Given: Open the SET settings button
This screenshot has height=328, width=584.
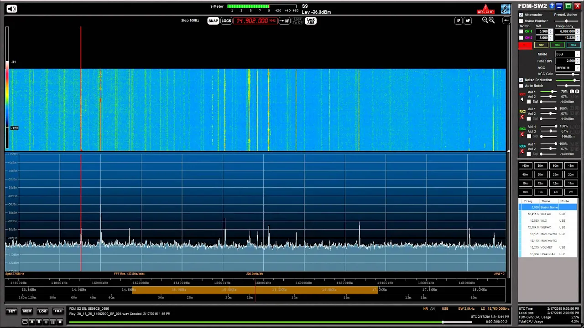Looking at the screenshot, I should point(11,311).
